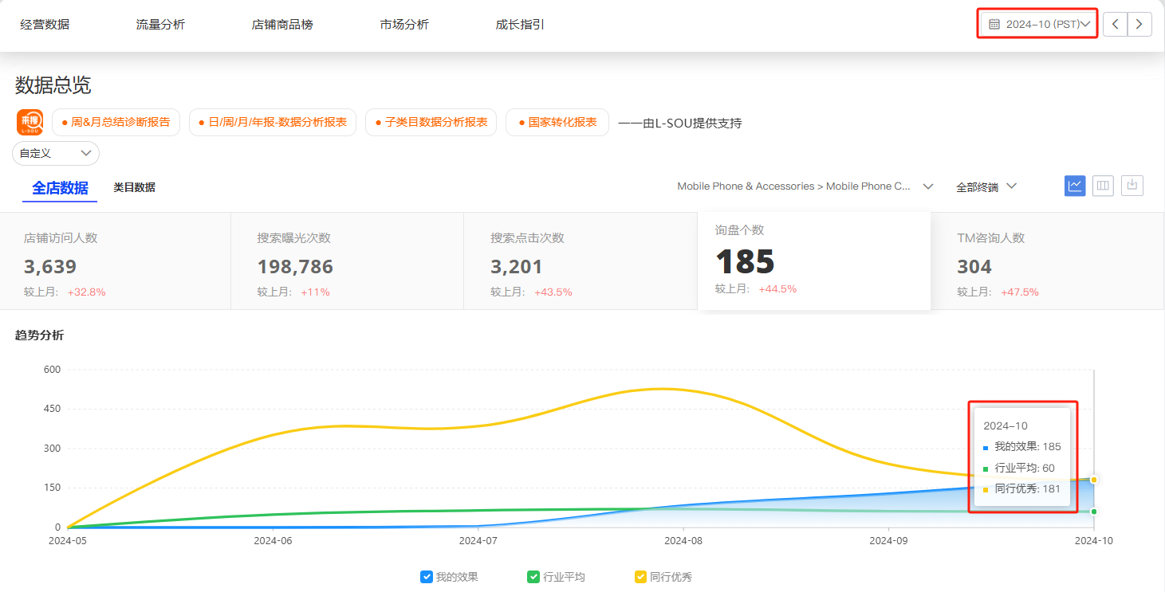Click calendar icon in date picker
Screen dimensions: 1165x592
(x=994, y=24)
